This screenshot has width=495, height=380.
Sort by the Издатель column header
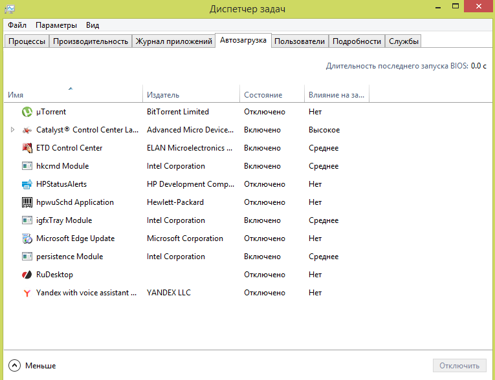191,94
